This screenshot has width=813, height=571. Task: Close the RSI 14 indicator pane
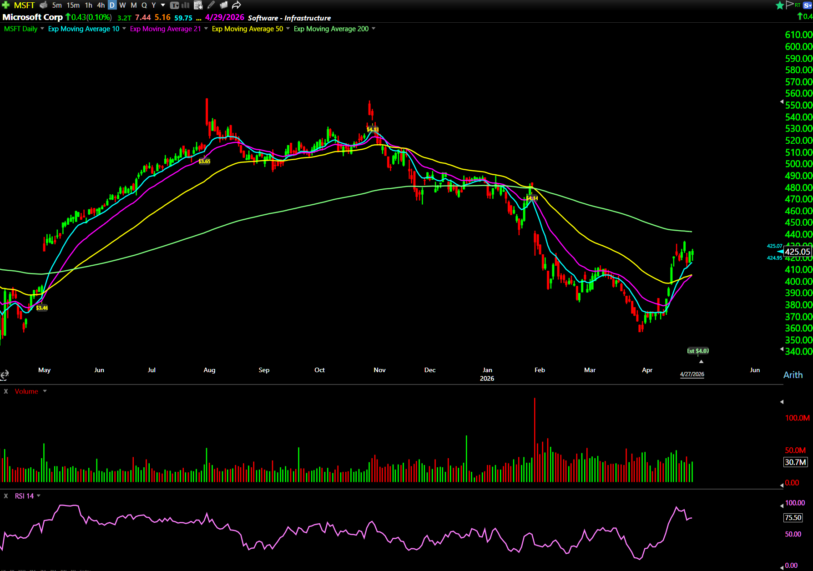(6, 496)
